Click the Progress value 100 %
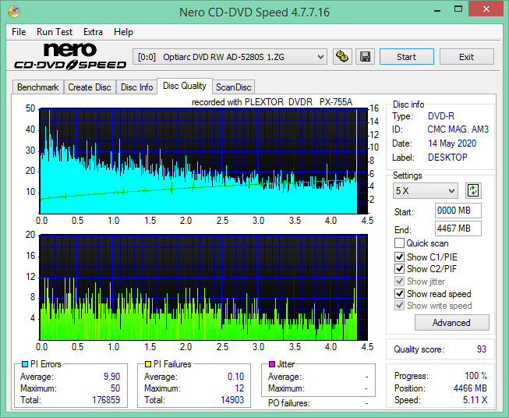 click(476, 376)
